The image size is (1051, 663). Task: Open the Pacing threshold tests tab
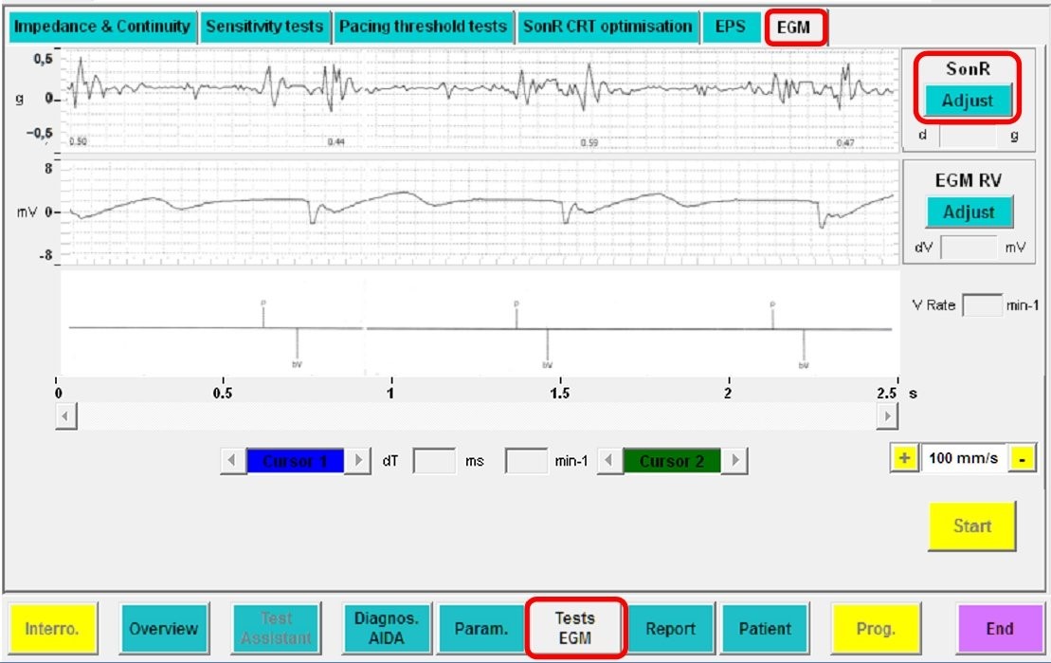[x=423, y=27]
